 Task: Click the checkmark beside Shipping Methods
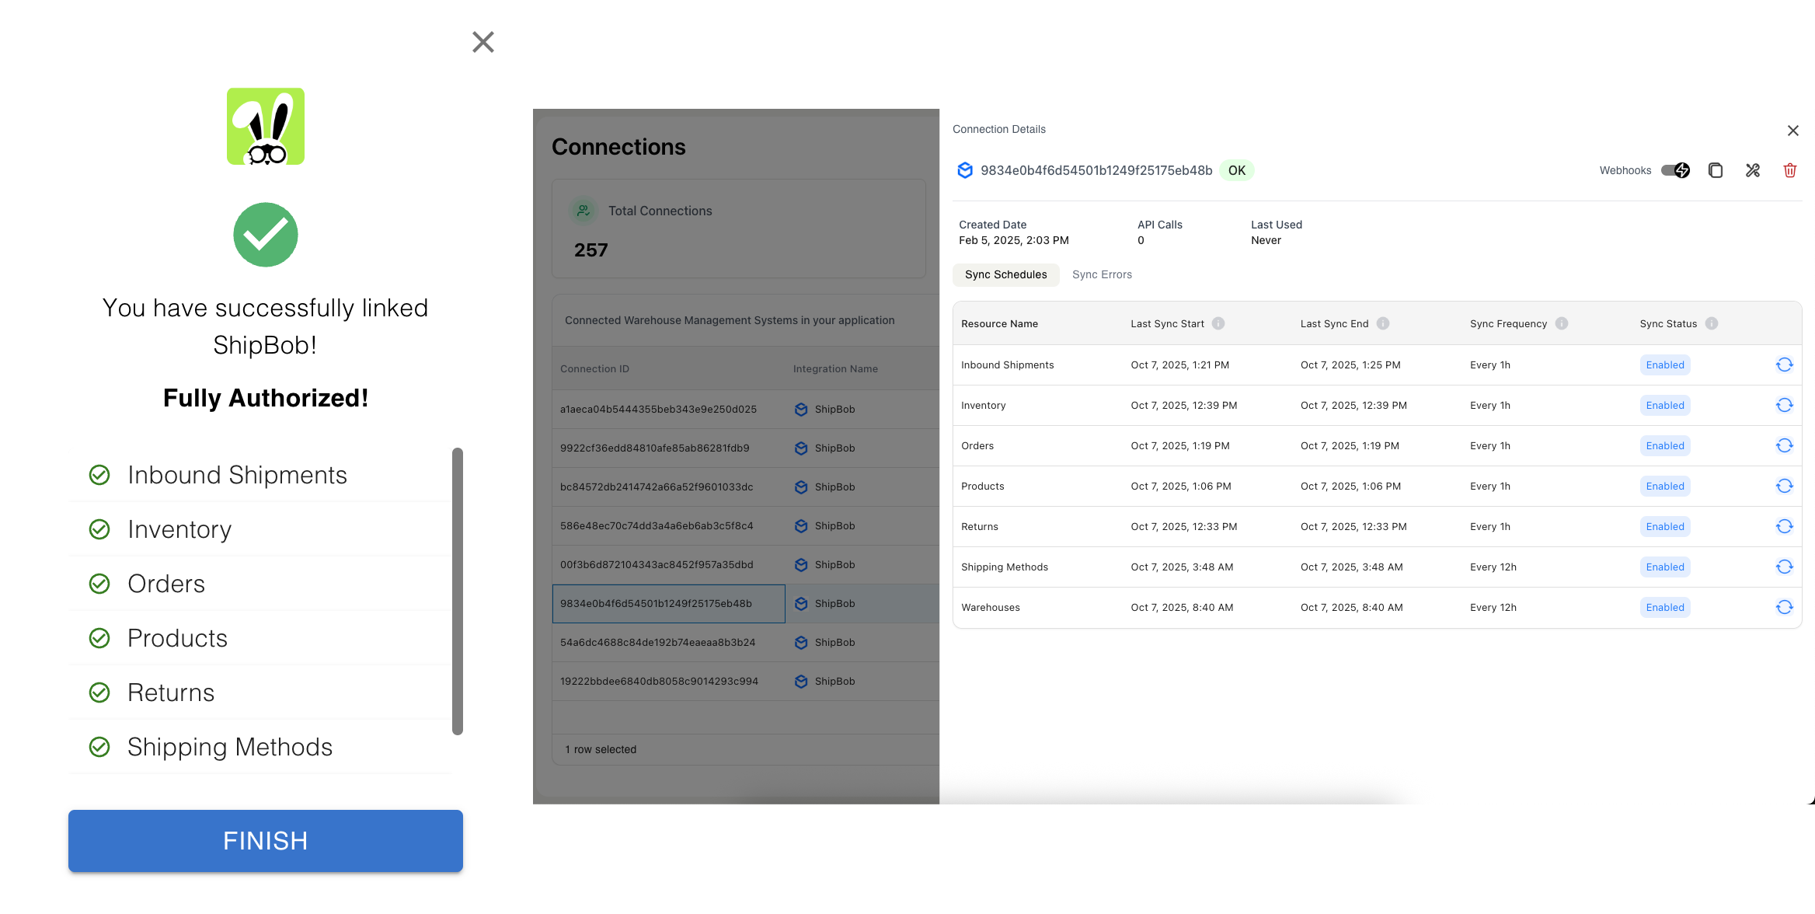click(99, 747)
